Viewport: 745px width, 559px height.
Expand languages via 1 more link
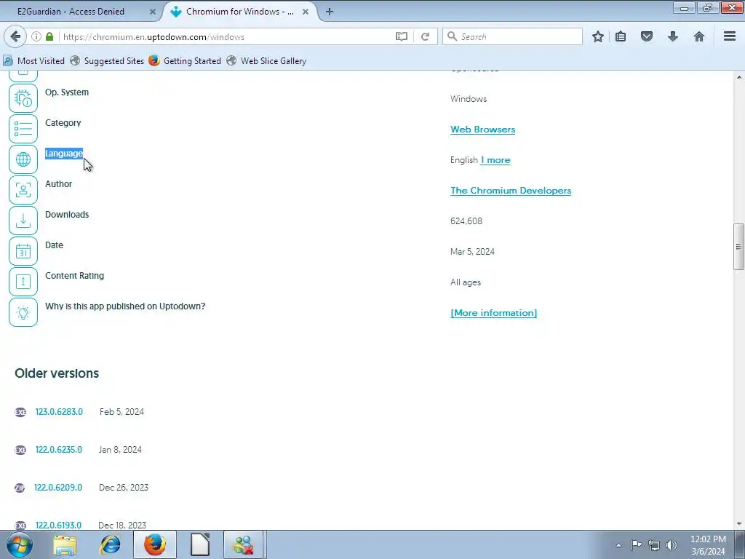click(x=495, y=160)
